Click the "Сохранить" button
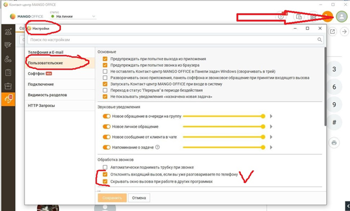Image resolution: width=350 pixels, height=211 pixels. coord(112,198)
